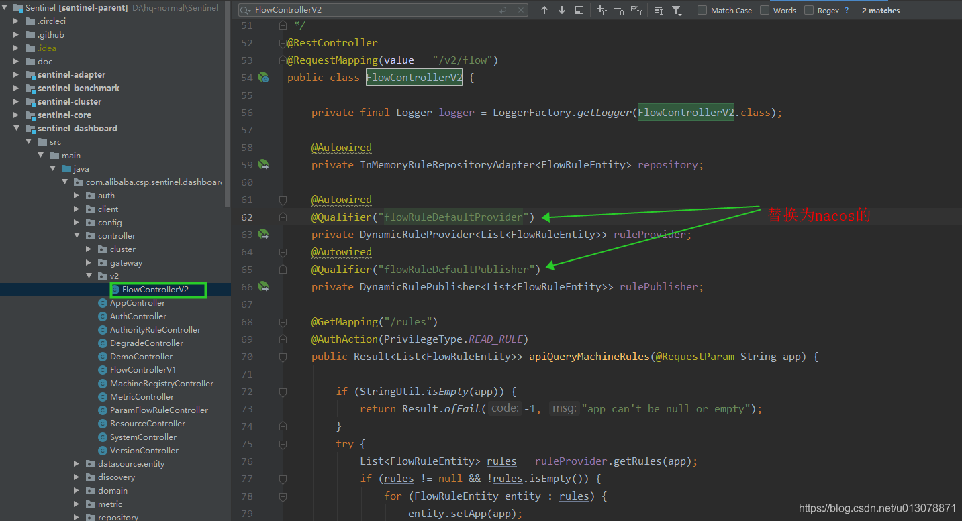Open MetricController class file
This screenshot has height=521, width=962.
(x=142, y=397)
